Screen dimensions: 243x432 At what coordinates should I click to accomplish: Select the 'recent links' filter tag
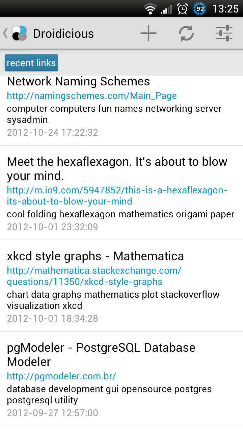(31, 63)
